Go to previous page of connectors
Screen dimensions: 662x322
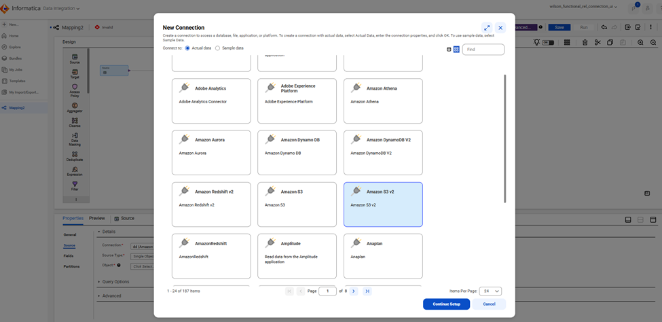(301, 291)
